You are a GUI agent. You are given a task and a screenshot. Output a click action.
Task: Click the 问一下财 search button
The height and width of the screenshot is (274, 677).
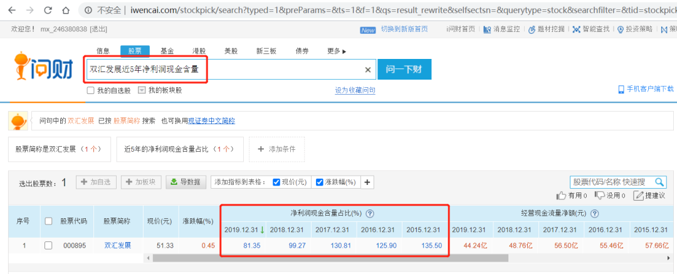(404, 69)
